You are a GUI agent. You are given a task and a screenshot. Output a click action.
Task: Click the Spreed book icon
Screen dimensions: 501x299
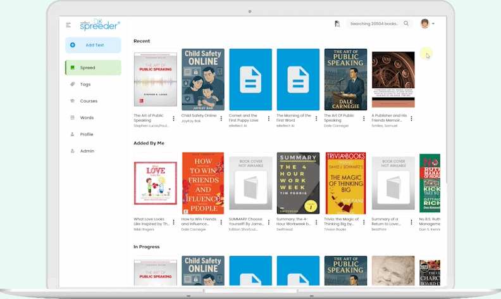(73, 68)
